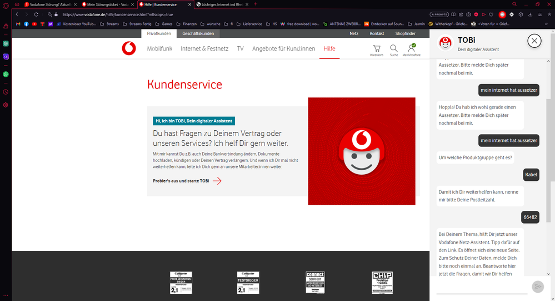Open the Lieferservice bookmark folder
The width and height of the screenshot is (555, 301).
pos(249,24)
